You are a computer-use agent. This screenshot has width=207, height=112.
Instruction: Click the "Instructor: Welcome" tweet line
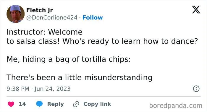tap(44, 32)
